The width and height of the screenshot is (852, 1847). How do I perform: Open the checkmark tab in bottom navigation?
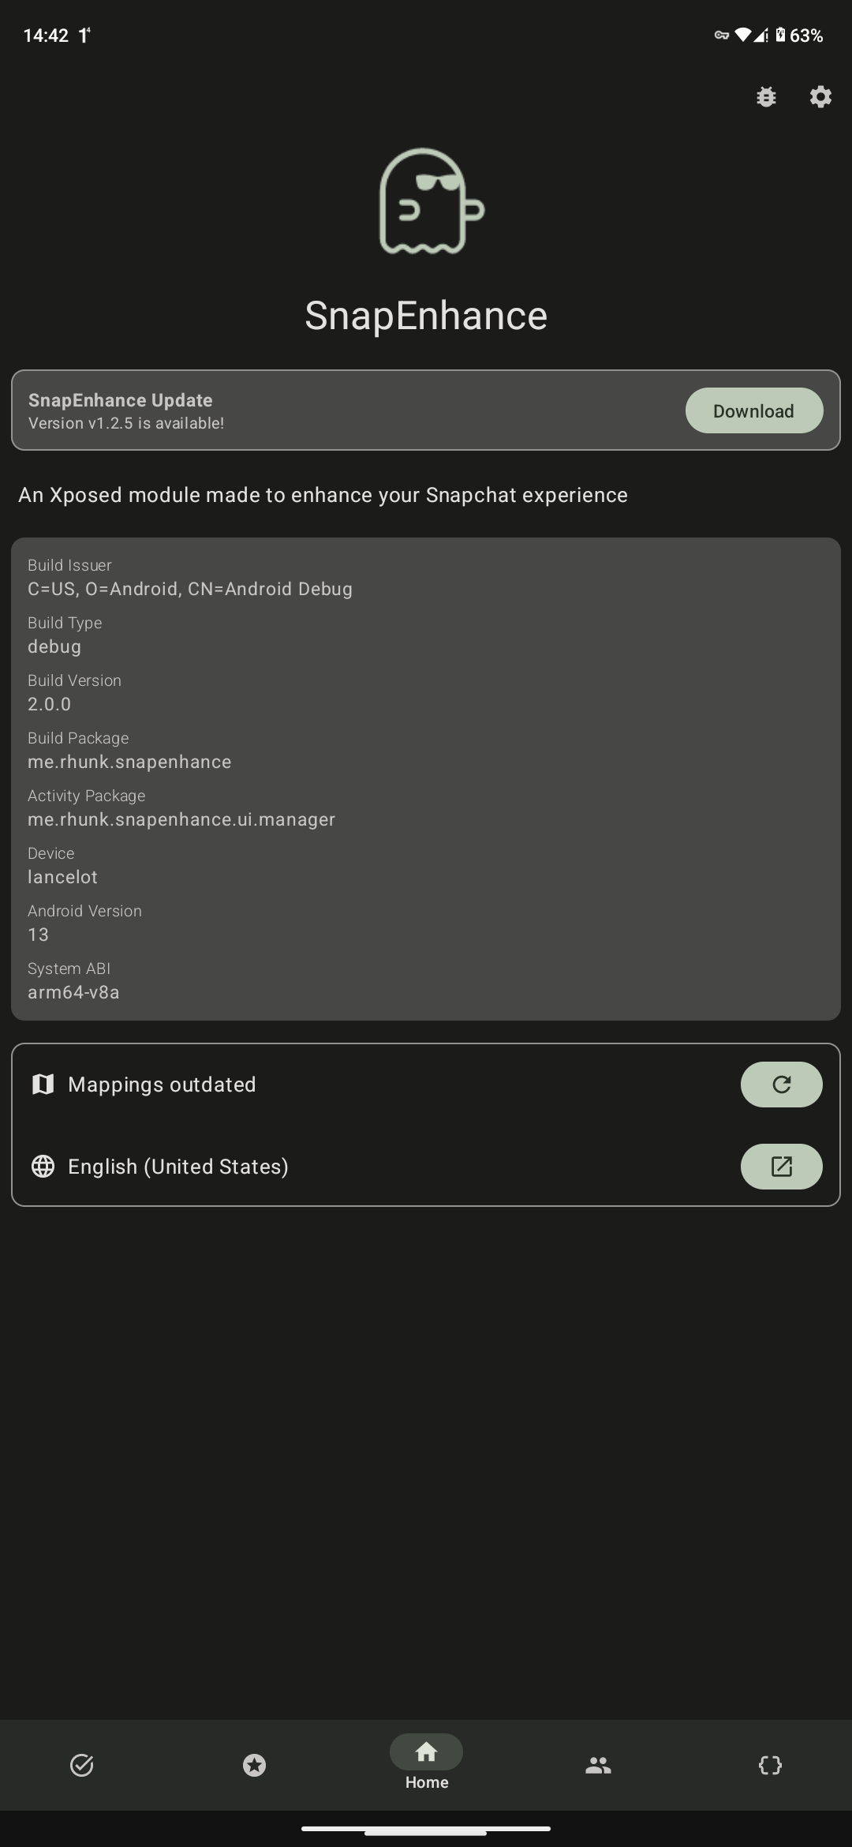(82, 1765)
